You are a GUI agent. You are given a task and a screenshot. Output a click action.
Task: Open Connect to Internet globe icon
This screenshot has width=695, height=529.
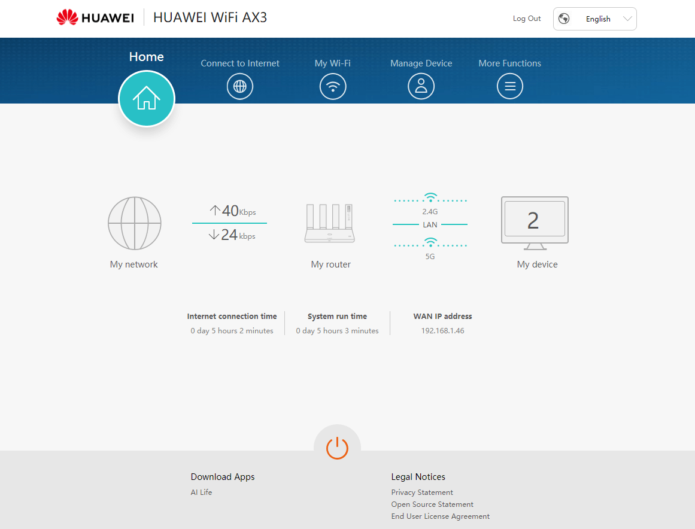(x=240, y=87)
